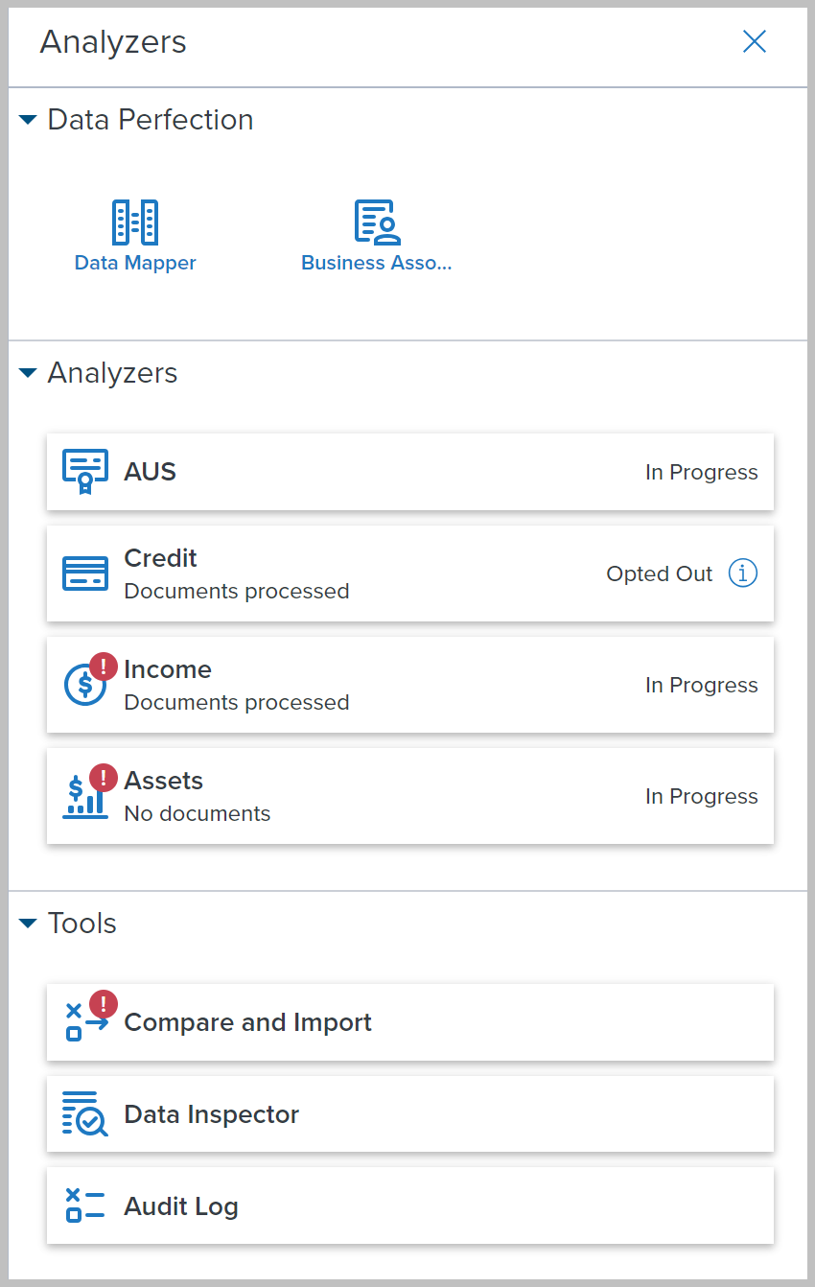Open the Income analyzer card

(x=410, y=685)
